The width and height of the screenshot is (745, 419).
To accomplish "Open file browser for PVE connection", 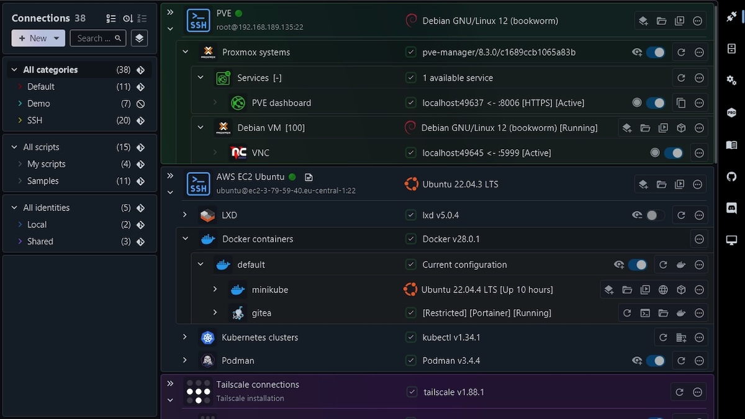I will [x=661, y=21].
